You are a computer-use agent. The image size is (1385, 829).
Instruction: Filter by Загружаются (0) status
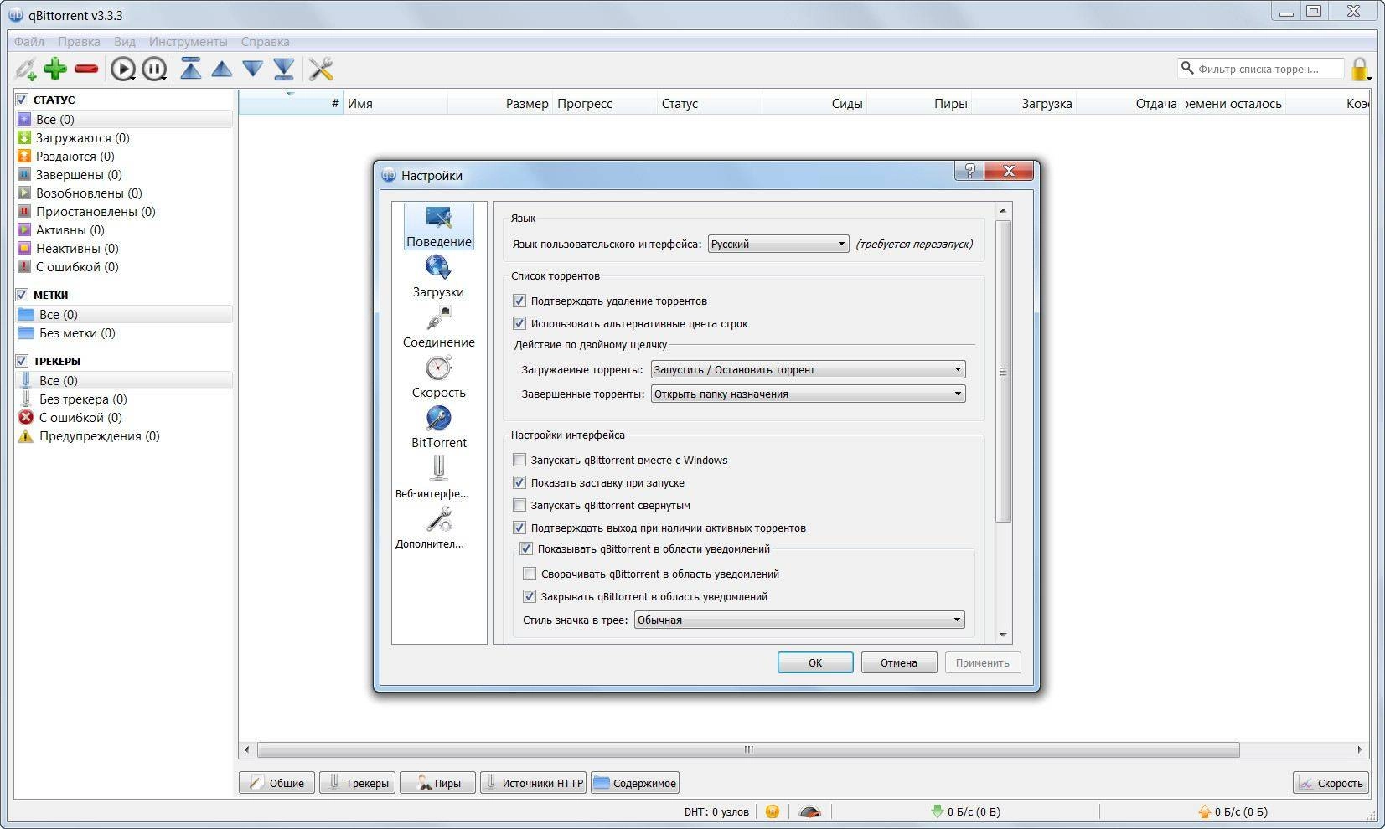point(123,138)
